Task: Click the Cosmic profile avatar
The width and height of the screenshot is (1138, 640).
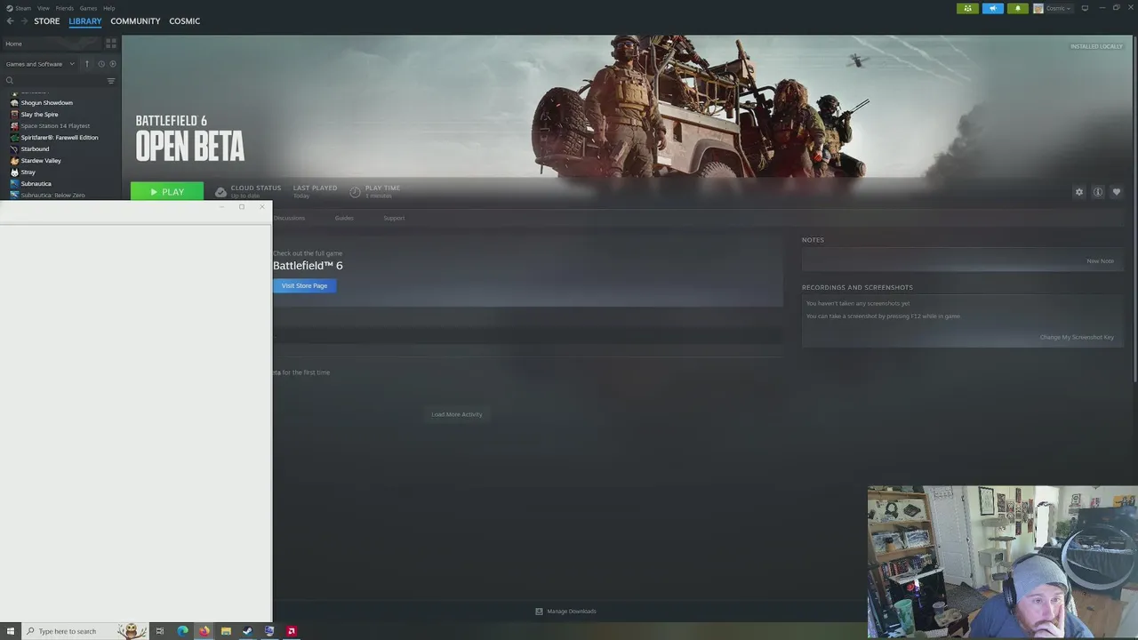Action: point(1038,8)
